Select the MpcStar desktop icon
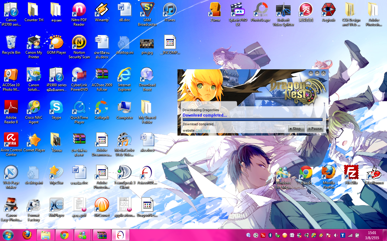The image size is (387, 241). 57,175
